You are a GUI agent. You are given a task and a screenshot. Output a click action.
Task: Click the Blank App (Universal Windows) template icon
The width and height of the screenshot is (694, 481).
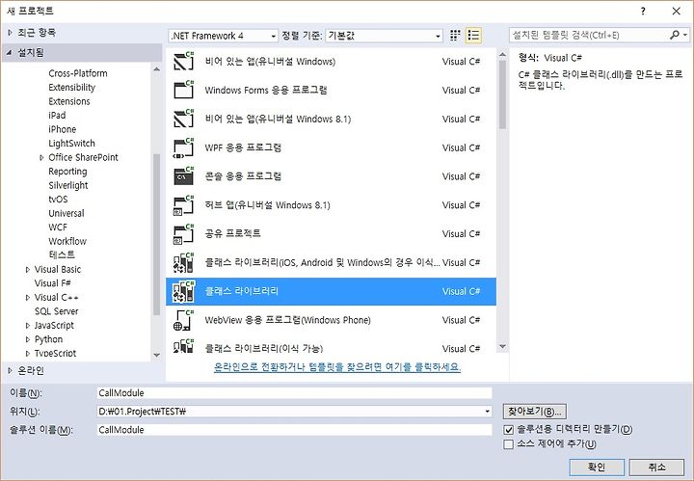tap(184, 62)
